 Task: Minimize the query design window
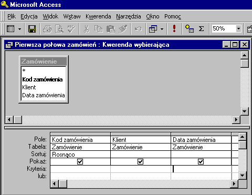[227, 45]
